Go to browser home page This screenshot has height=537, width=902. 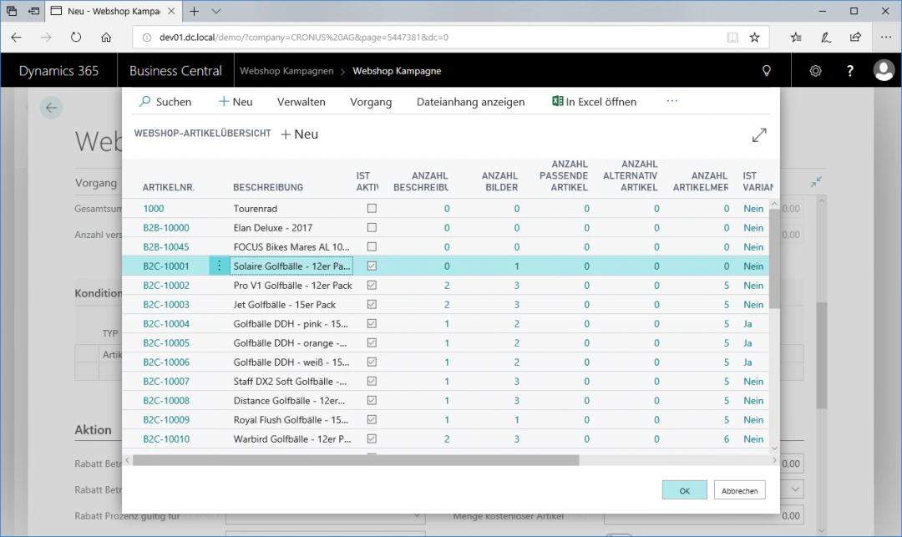106,38
